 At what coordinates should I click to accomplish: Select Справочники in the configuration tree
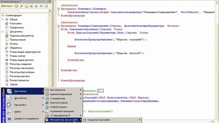(x=17, y=27)
